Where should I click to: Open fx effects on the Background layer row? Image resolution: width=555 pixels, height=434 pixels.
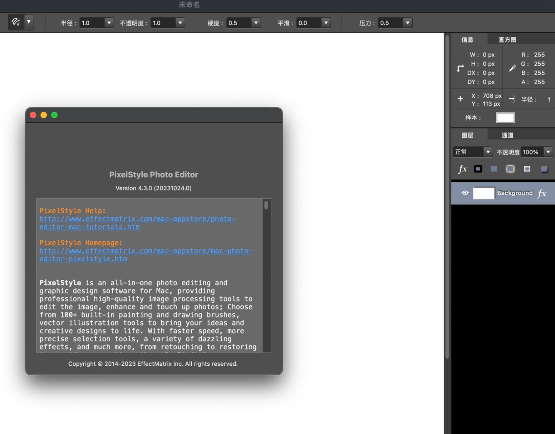(x=542, y=193)
